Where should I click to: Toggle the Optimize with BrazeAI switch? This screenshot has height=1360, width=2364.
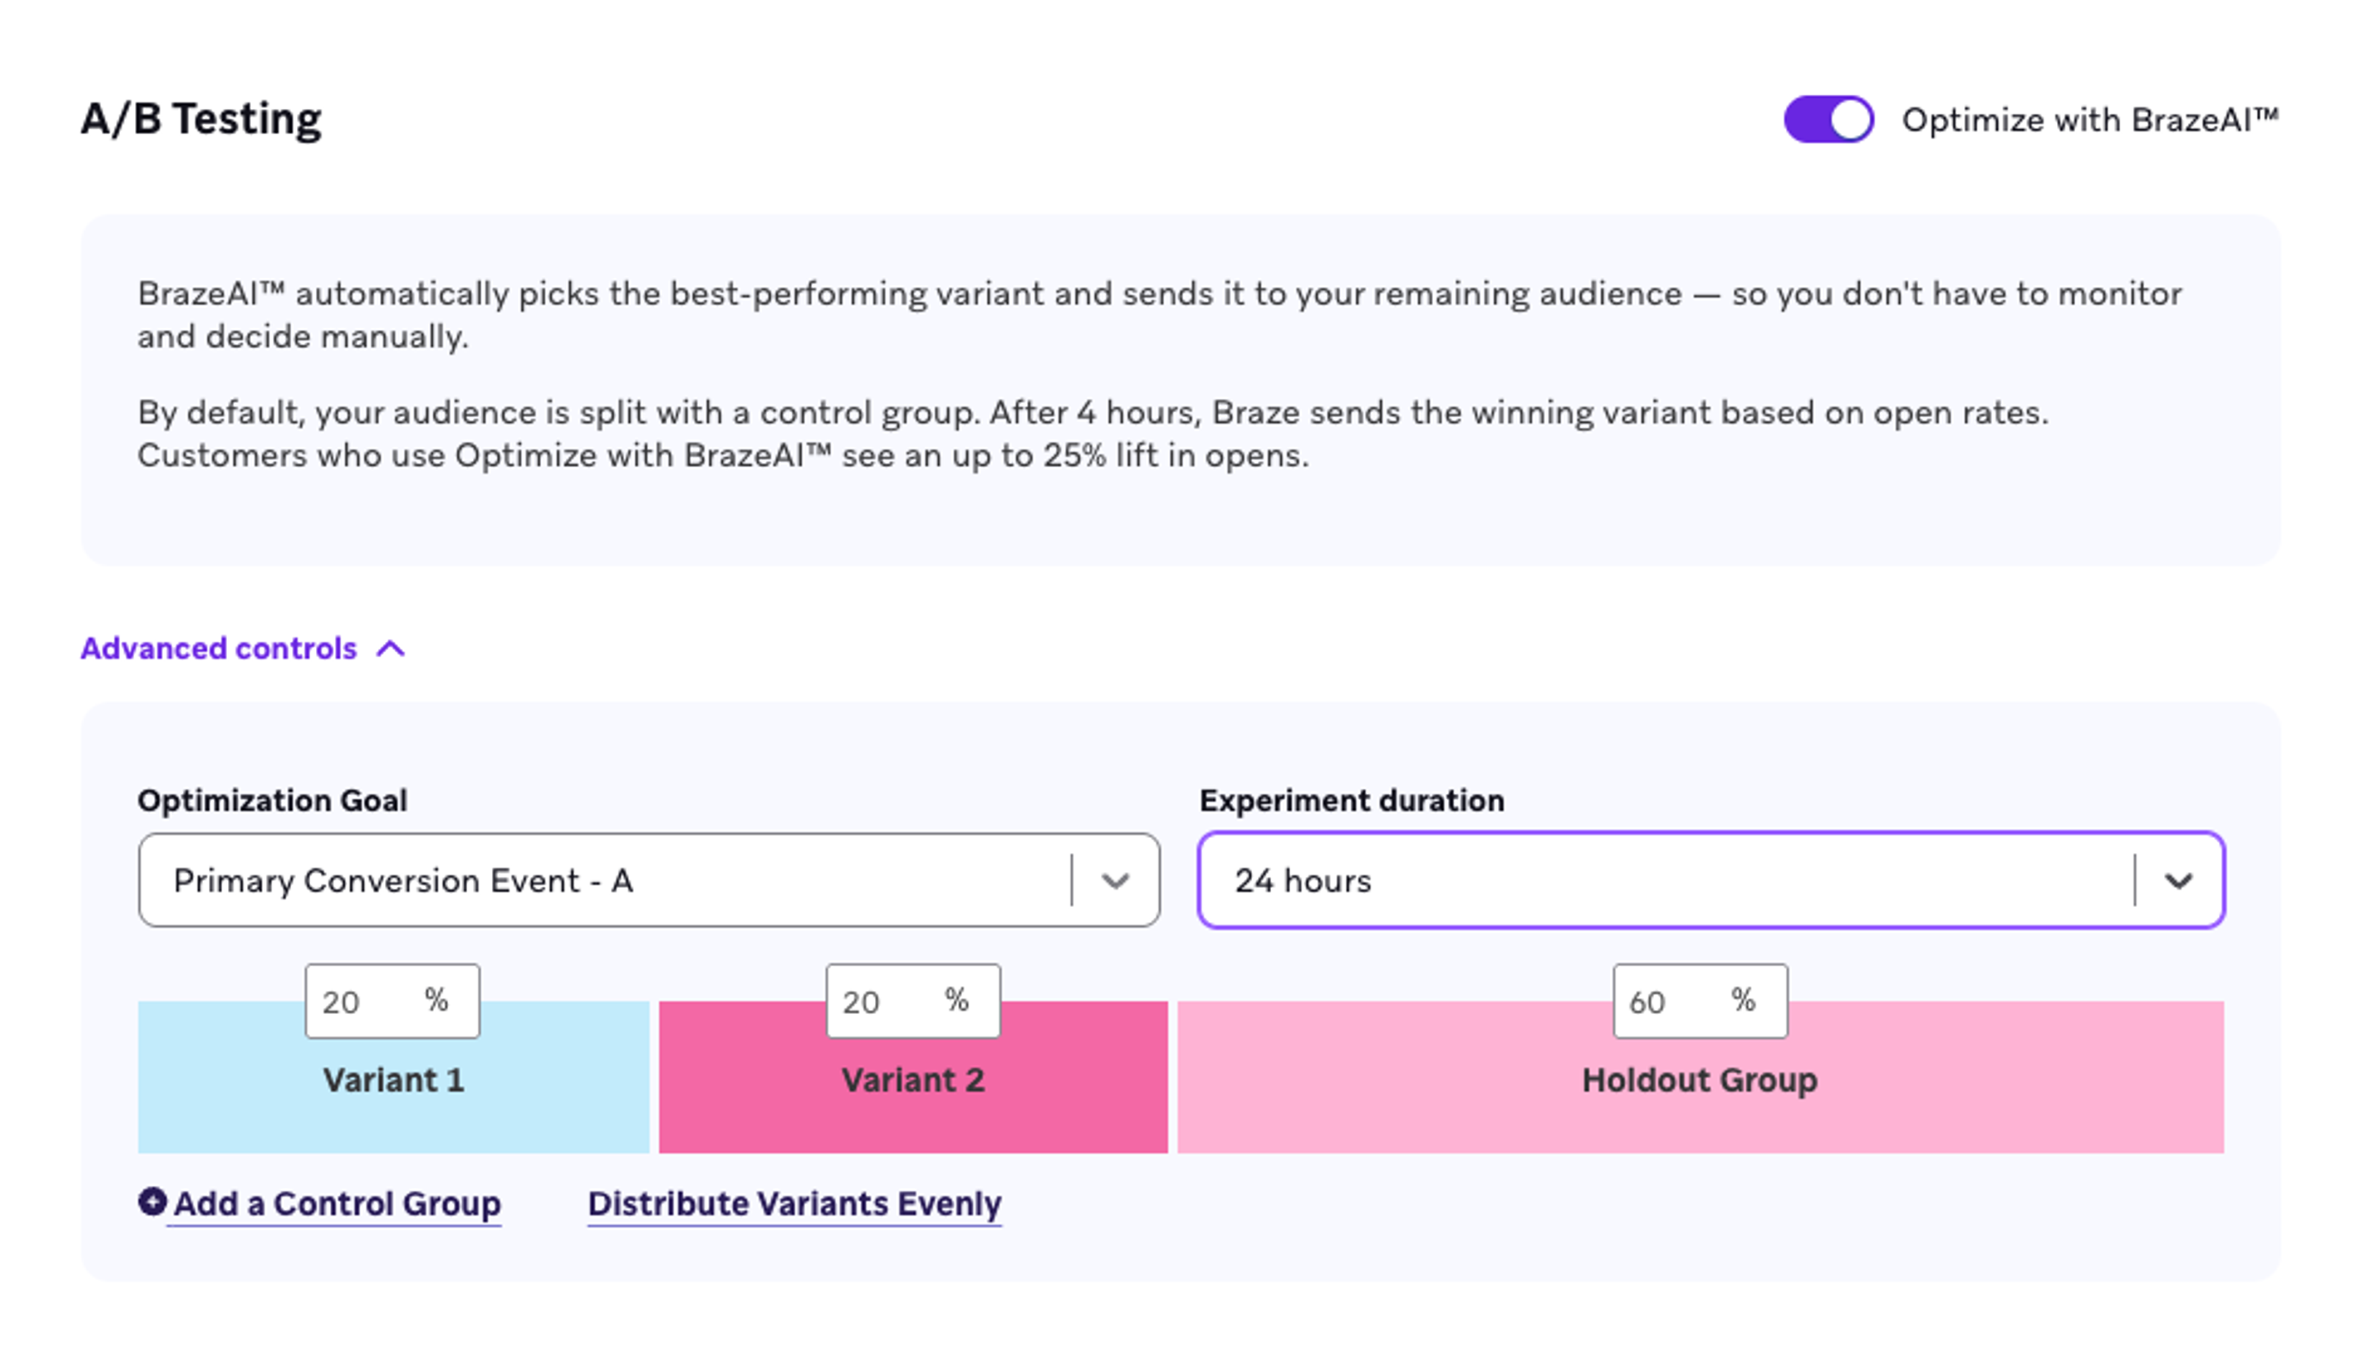1828,119
